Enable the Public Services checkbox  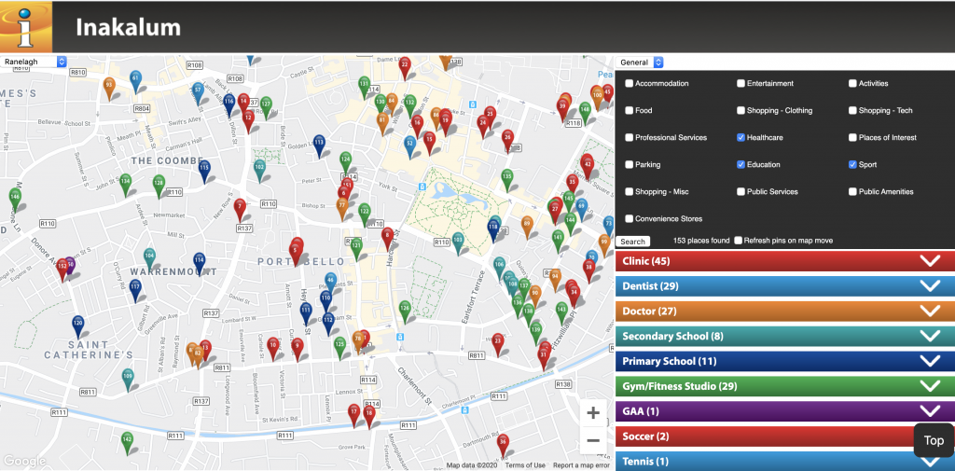tap(740, 191)
